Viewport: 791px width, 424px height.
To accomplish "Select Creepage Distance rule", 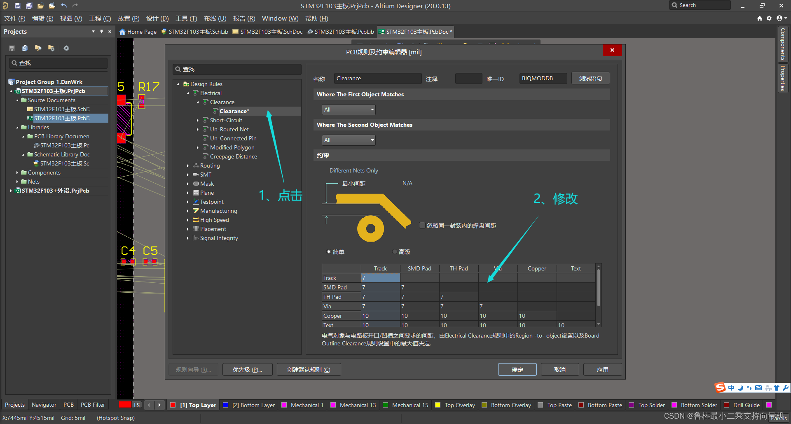I will pyautogui.click(x=233, y=156).
